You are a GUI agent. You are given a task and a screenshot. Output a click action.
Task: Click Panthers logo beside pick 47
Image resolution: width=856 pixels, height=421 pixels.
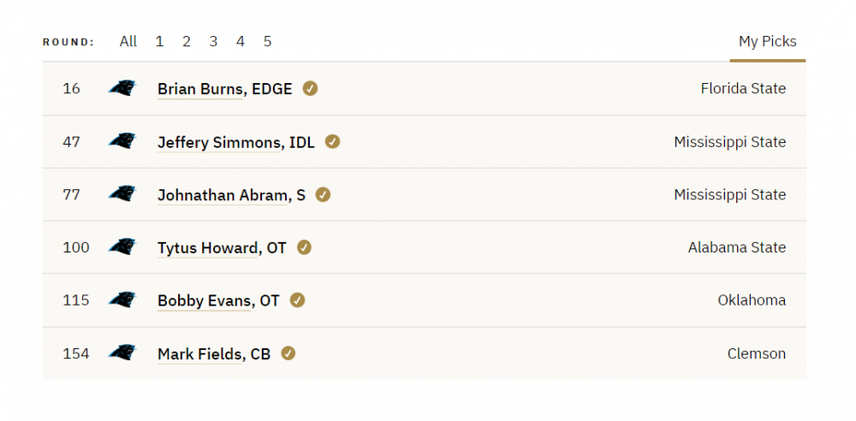(122, 141)
